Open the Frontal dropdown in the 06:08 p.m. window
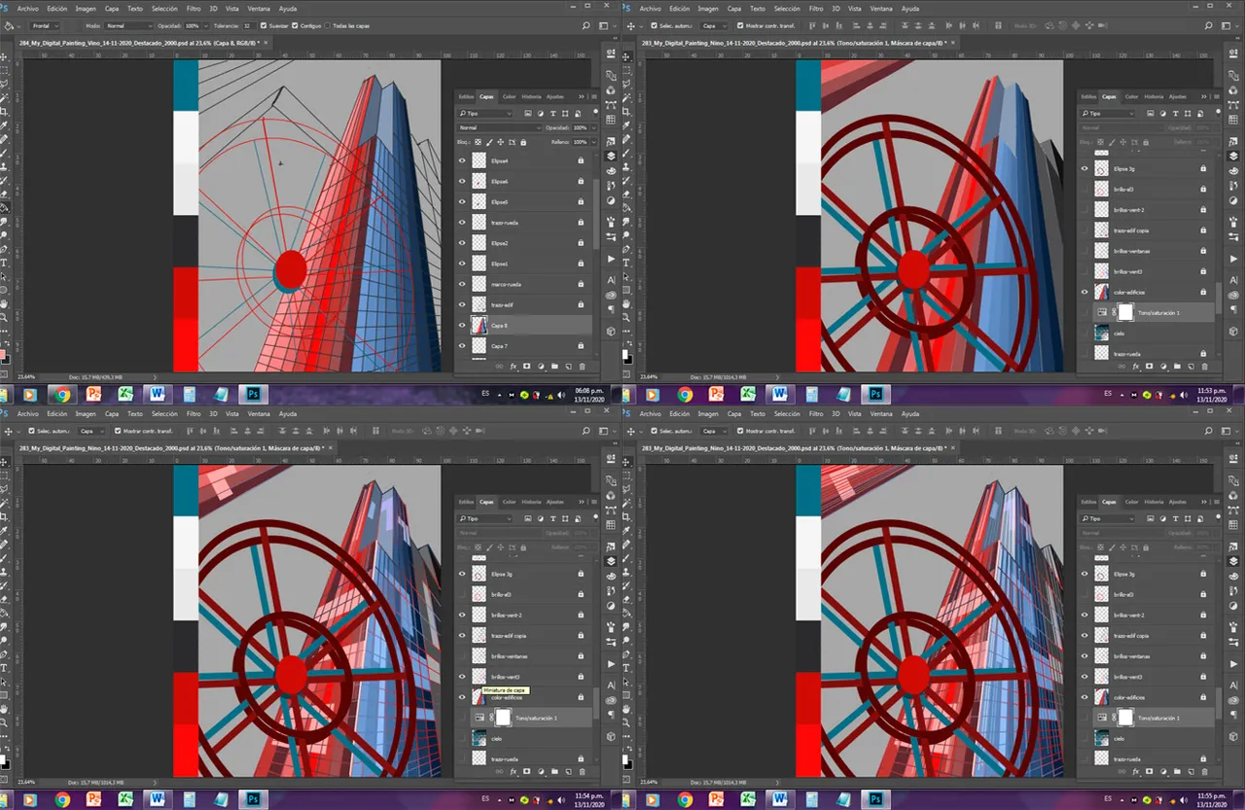 [x=45, y=26]
